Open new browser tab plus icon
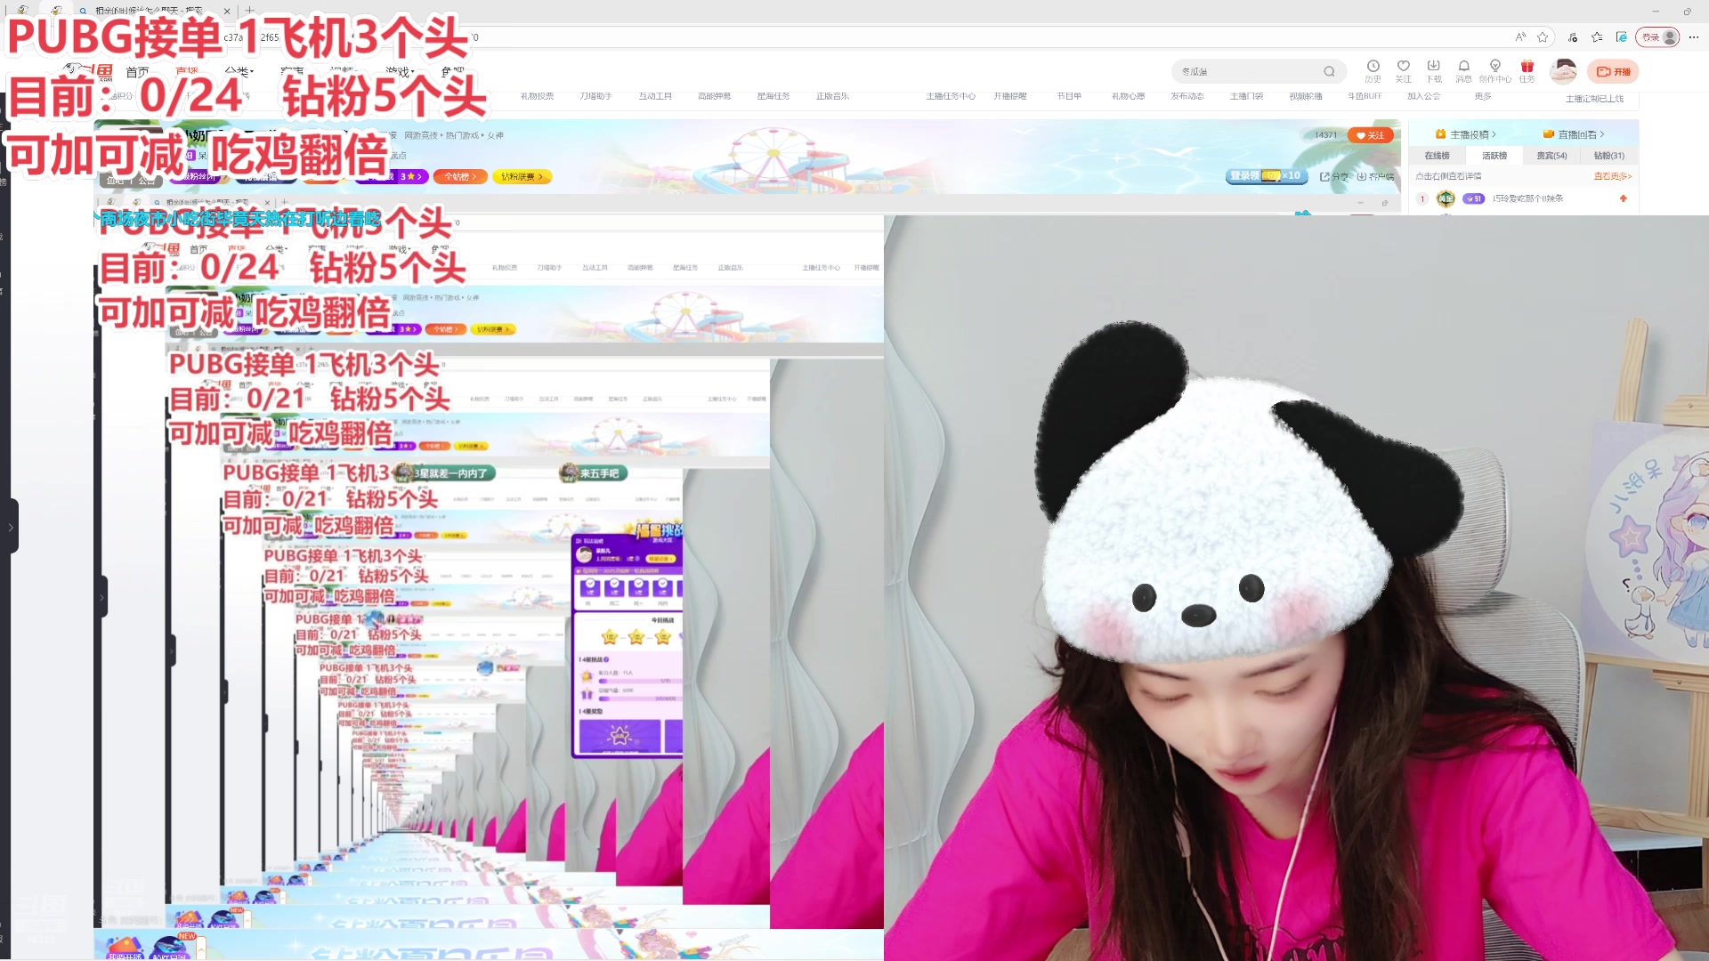This screenshot has width=1709, height=961. [x=250, y=11]
